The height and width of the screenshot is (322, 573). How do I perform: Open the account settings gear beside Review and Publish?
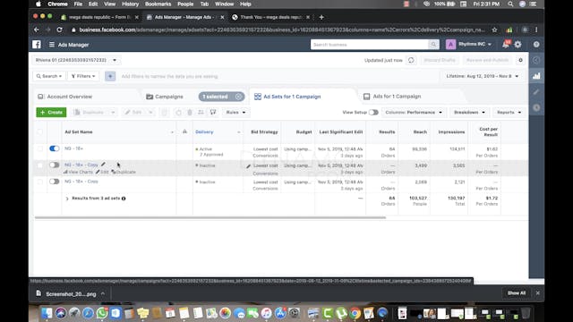[x=521, y=60]
